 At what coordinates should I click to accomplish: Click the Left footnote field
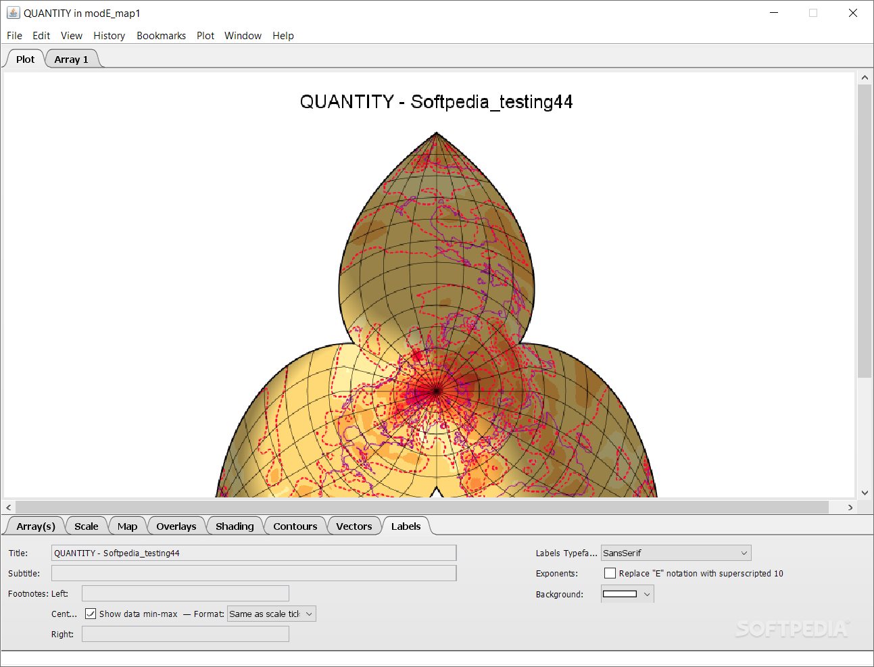(185, 593)
